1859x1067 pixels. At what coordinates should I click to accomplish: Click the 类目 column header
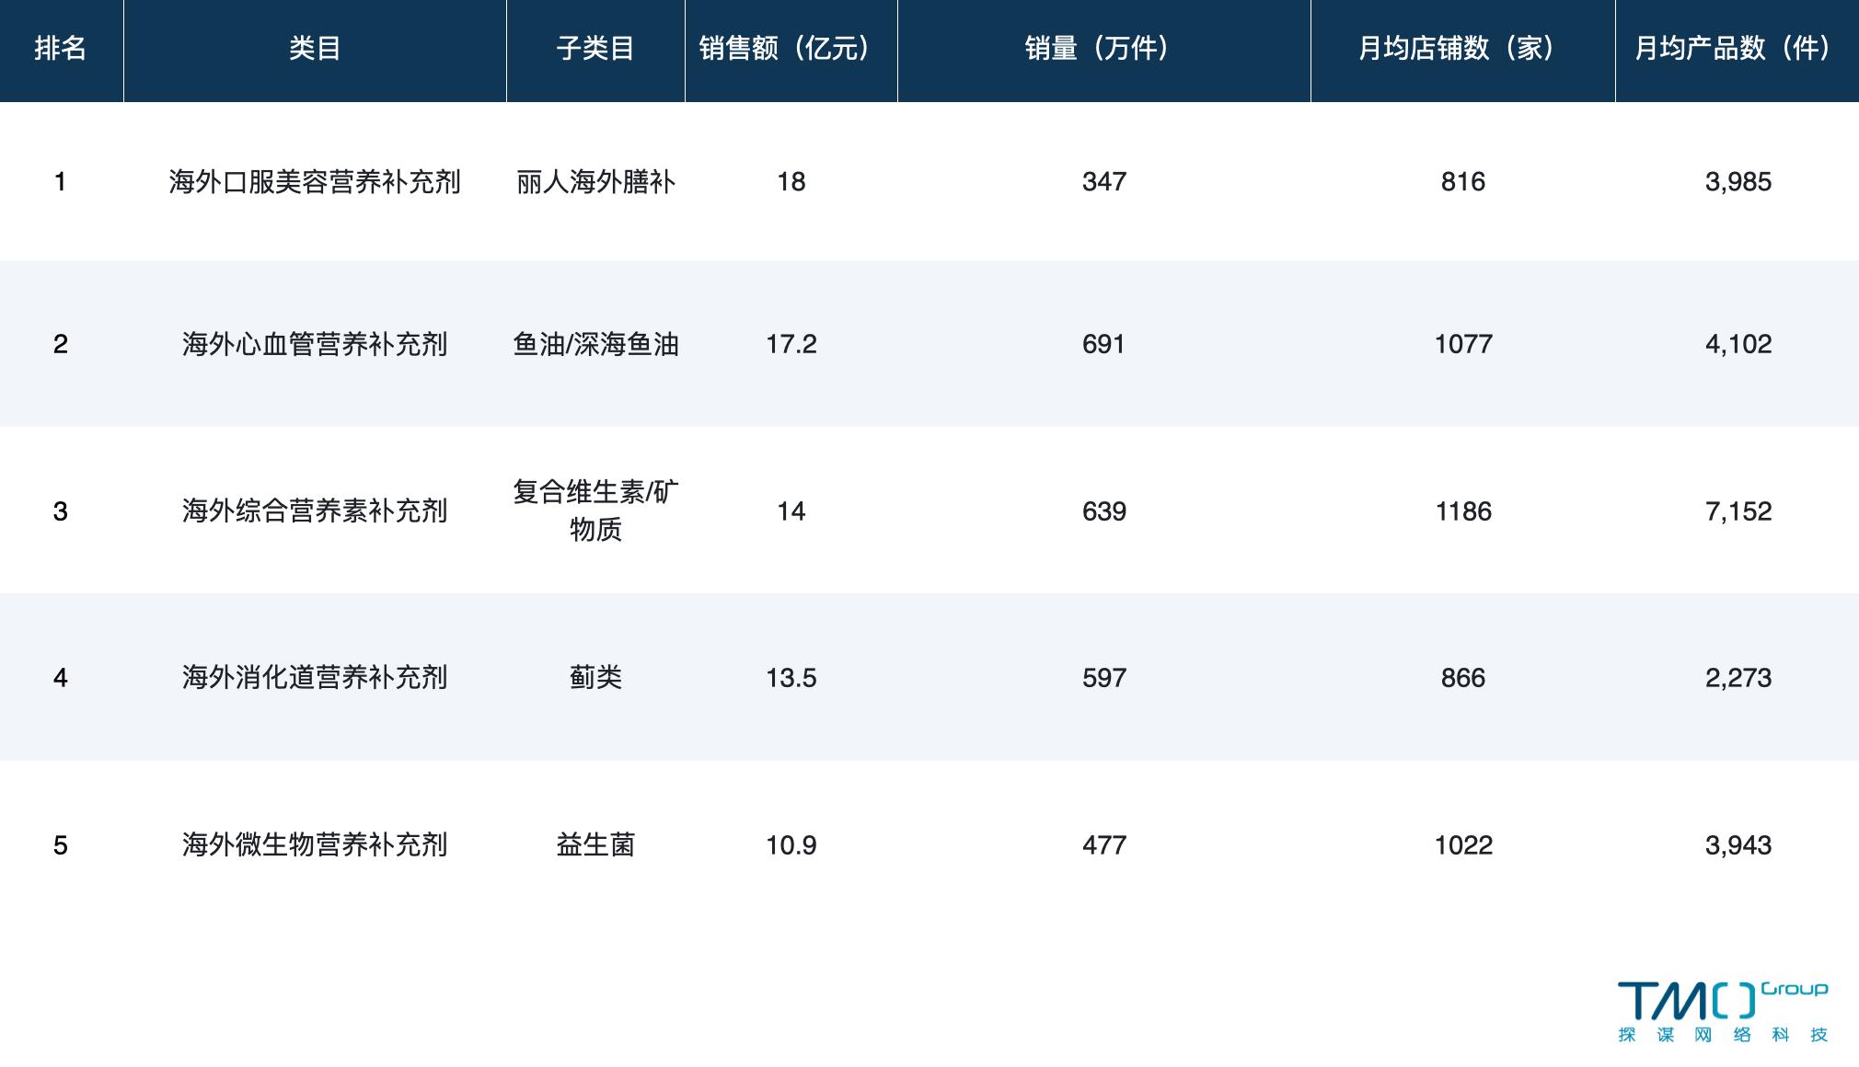click(x=313, y=51)
